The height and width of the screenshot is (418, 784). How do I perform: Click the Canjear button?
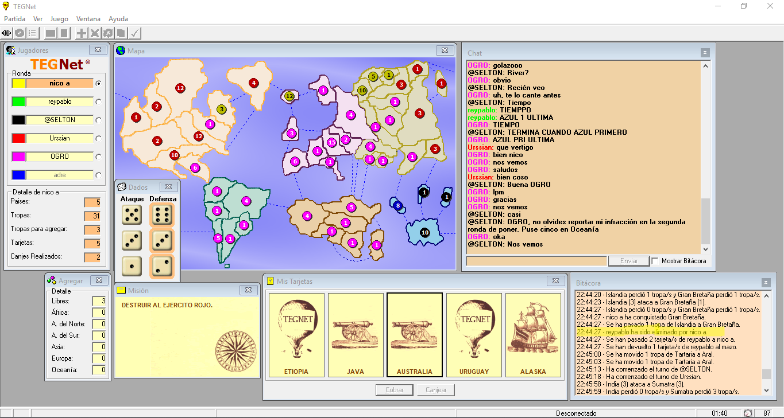(436, 390)
